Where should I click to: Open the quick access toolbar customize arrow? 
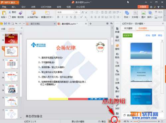pyautogui.click(x=24, y=24)
